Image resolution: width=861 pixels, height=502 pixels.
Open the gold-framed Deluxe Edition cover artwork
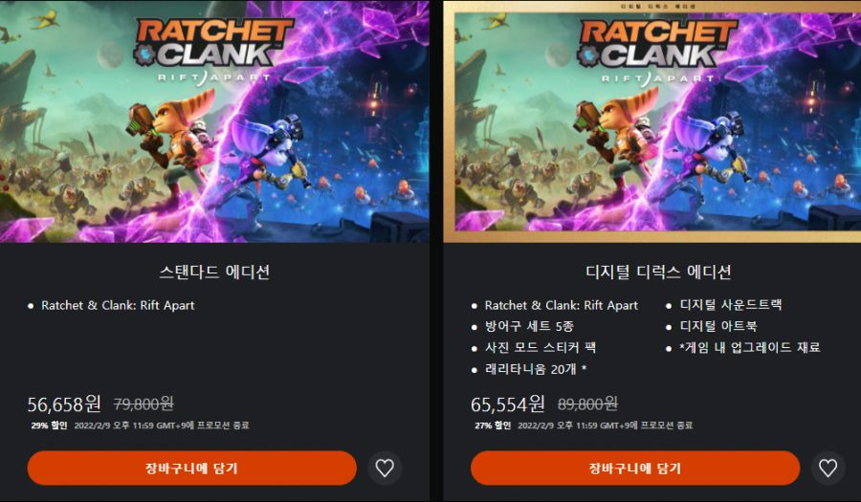tap(652, 121)
